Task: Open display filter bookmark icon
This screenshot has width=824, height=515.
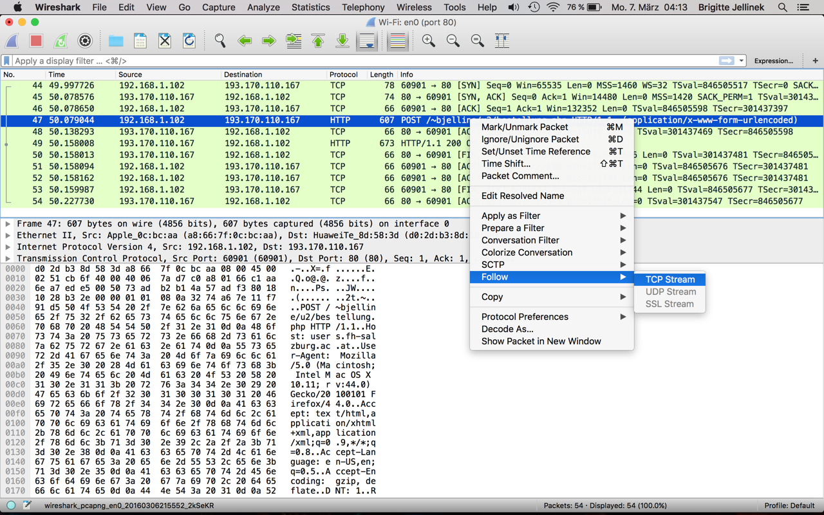Action: [x=7, y=61]
